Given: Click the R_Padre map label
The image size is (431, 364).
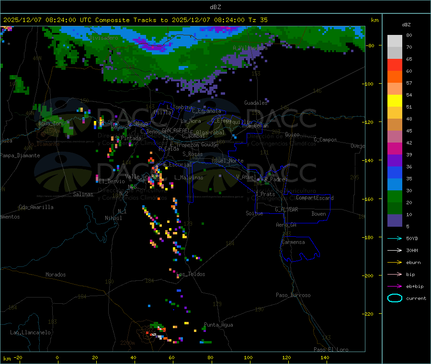Looking at the screenshot, I should pos(274,179).
